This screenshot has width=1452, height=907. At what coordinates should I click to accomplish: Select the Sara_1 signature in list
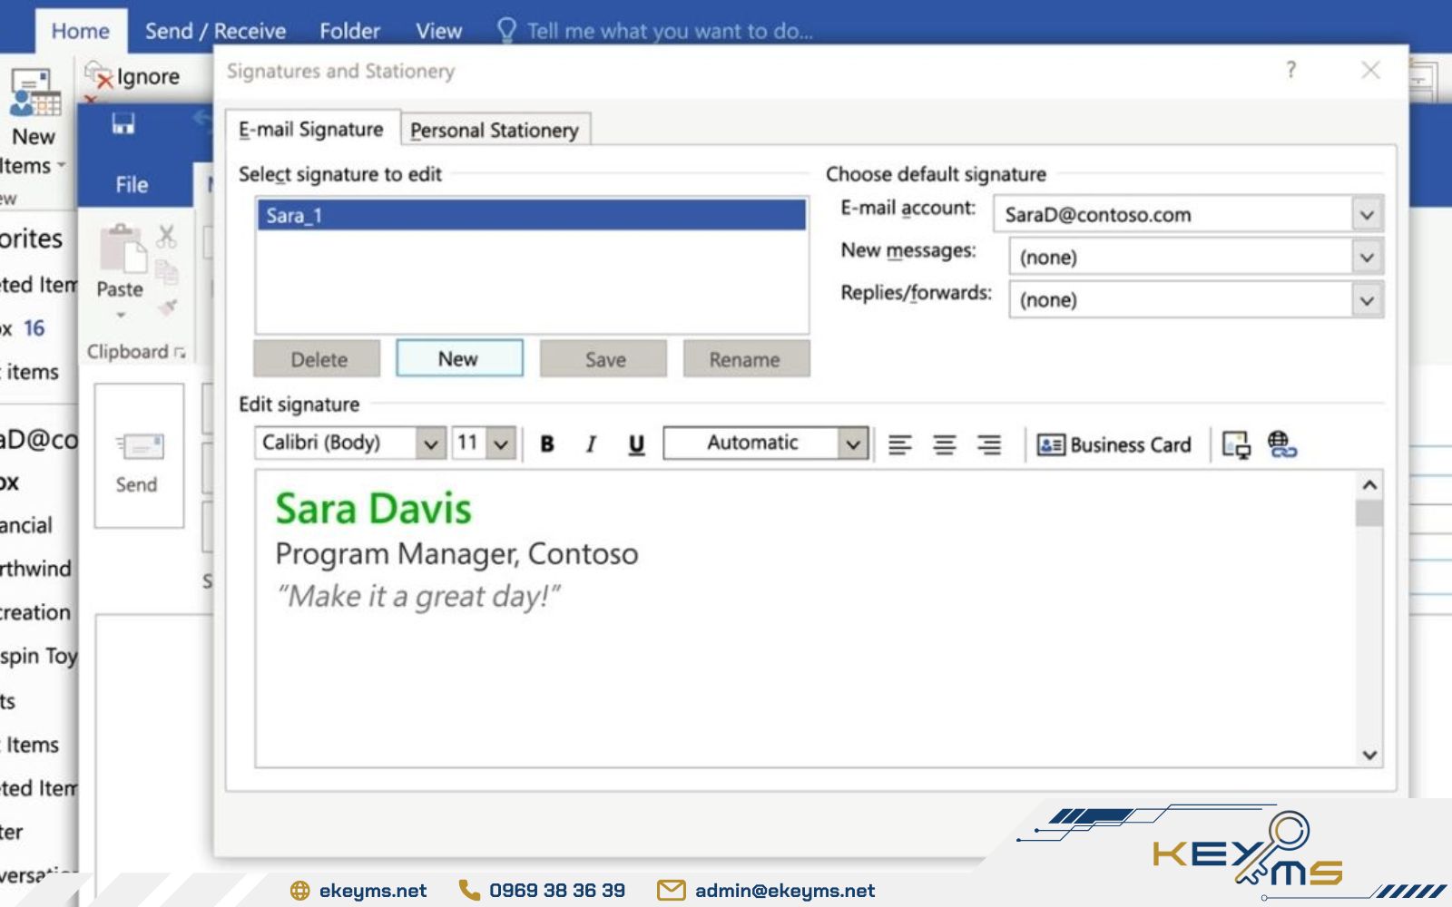point(531,216)
